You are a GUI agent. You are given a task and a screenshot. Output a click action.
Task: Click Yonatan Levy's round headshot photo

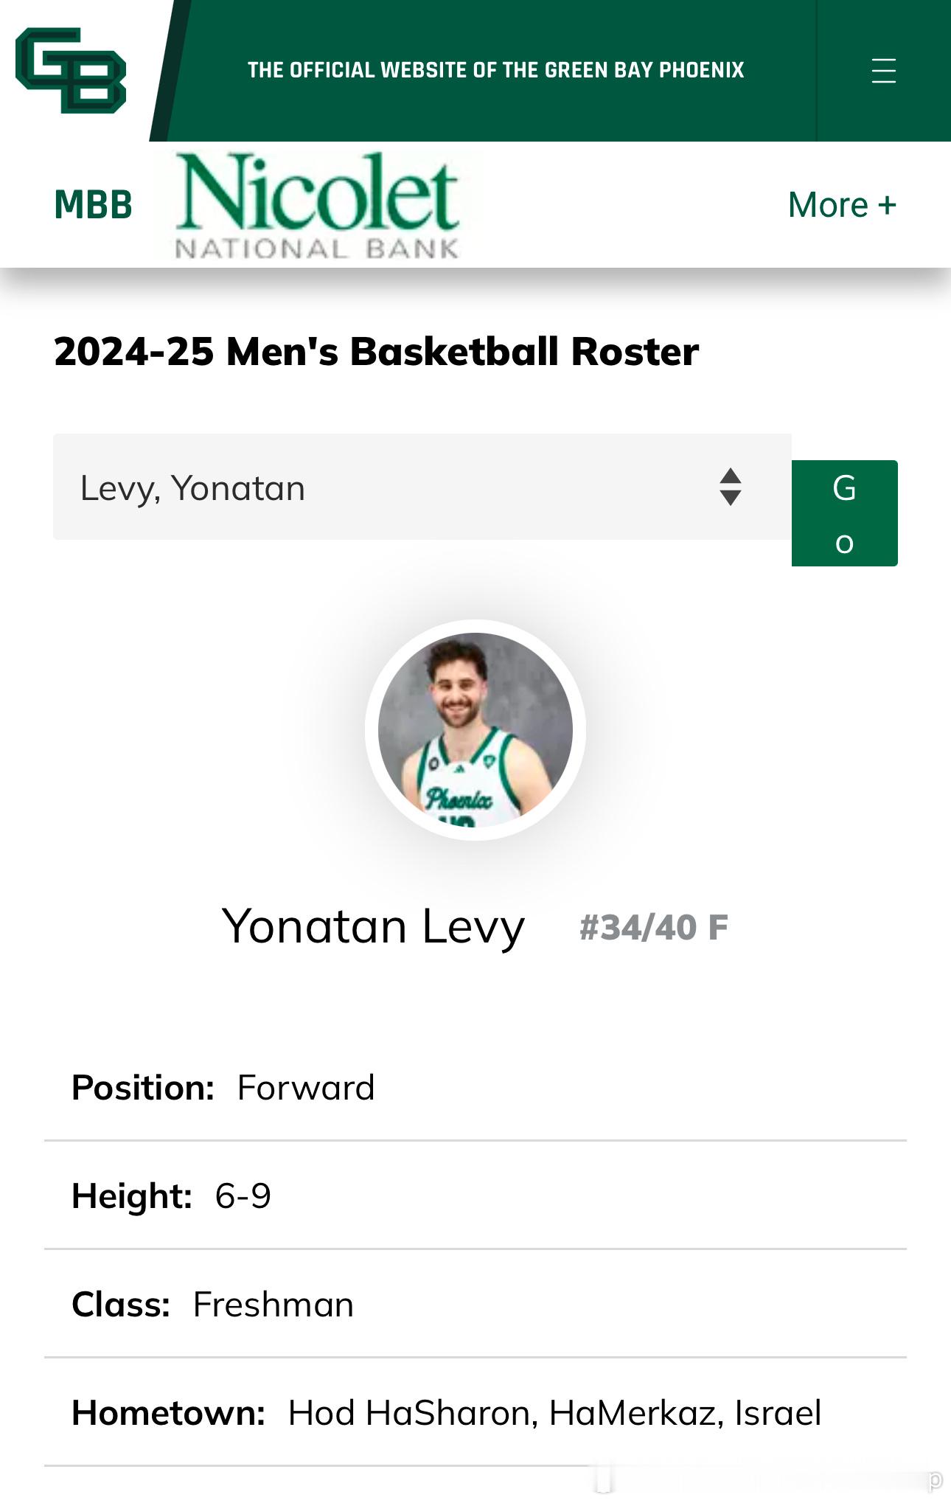point(475,730)
